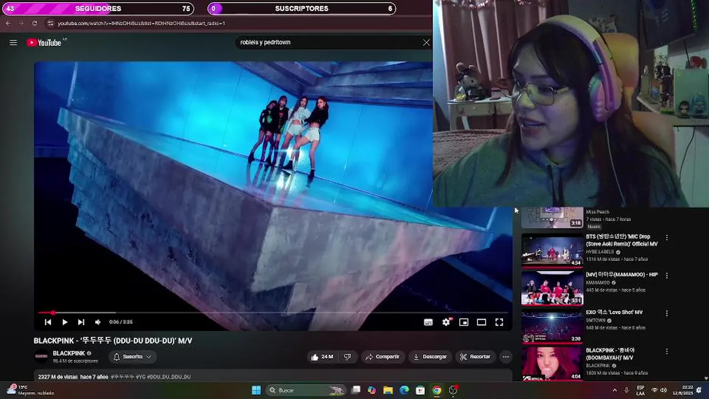Image resolution: width=709 pixels, height=399 pixels.
Task: Open the taskbar notifications bell
Action: [x=700, y=390]
